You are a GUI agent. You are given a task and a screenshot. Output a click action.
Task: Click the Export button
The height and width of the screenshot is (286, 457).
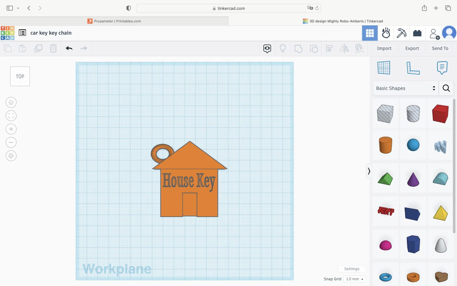point(412,48)
